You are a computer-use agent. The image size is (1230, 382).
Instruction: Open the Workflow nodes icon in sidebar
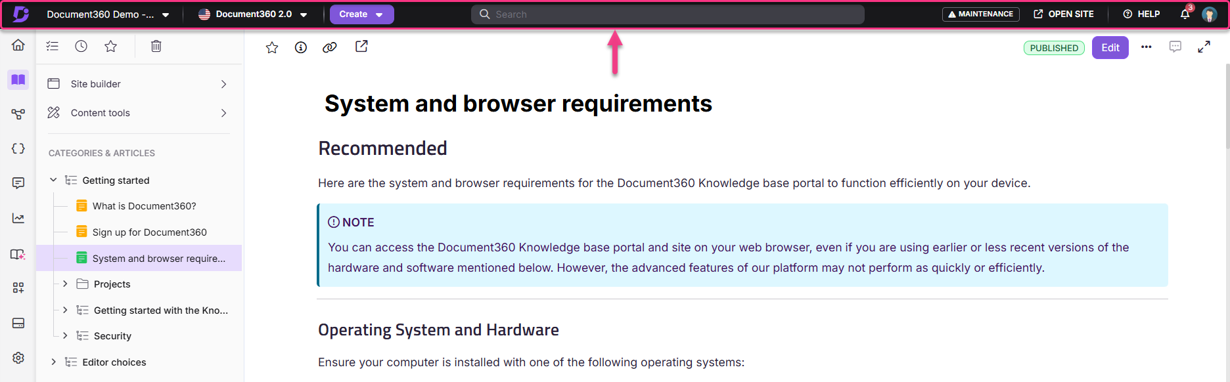pyautogui.click(x=18, y=114)
